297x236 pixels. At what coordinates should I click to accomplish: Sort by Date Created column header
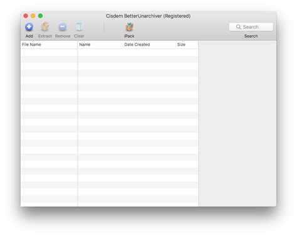click(149, 45)
